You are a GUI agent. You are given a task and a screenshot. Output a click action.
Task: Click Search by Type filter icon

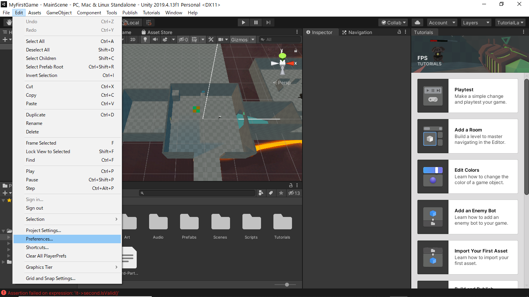tap(261, 193)
